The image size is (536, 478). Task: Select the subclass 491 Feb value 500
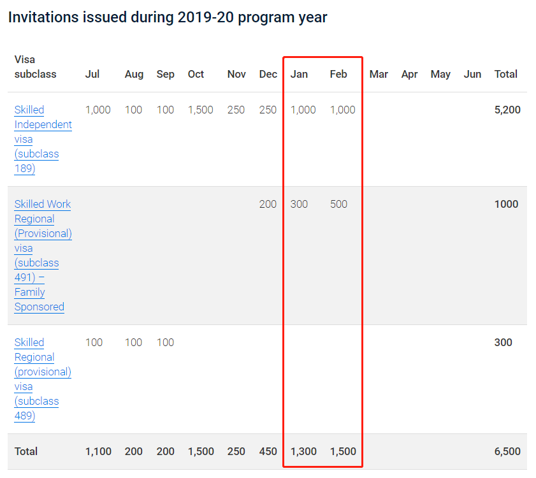[x=339, y=204]
